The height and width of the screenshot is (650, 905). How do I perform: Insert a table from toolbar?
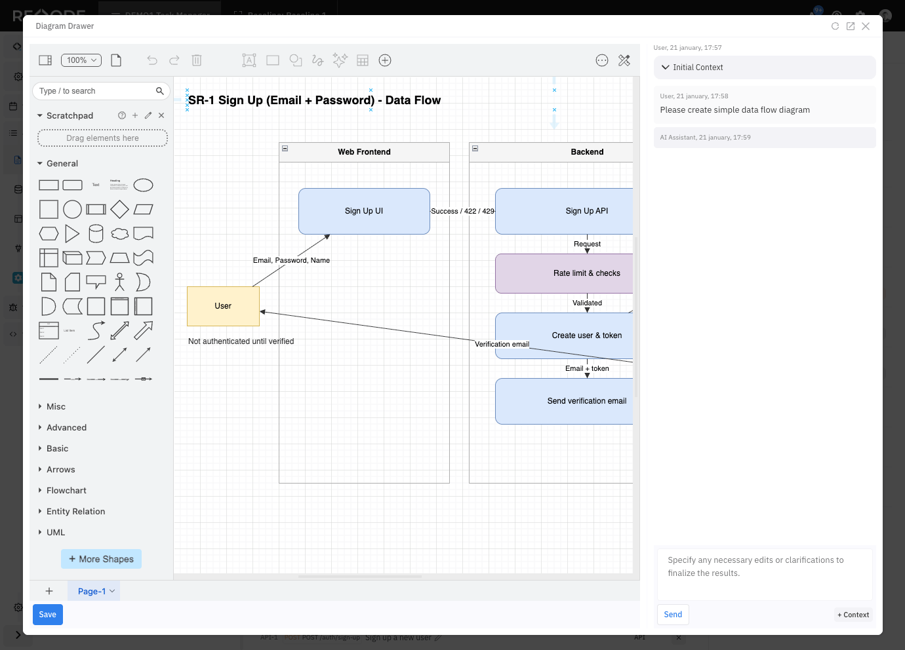pos(363,60)
